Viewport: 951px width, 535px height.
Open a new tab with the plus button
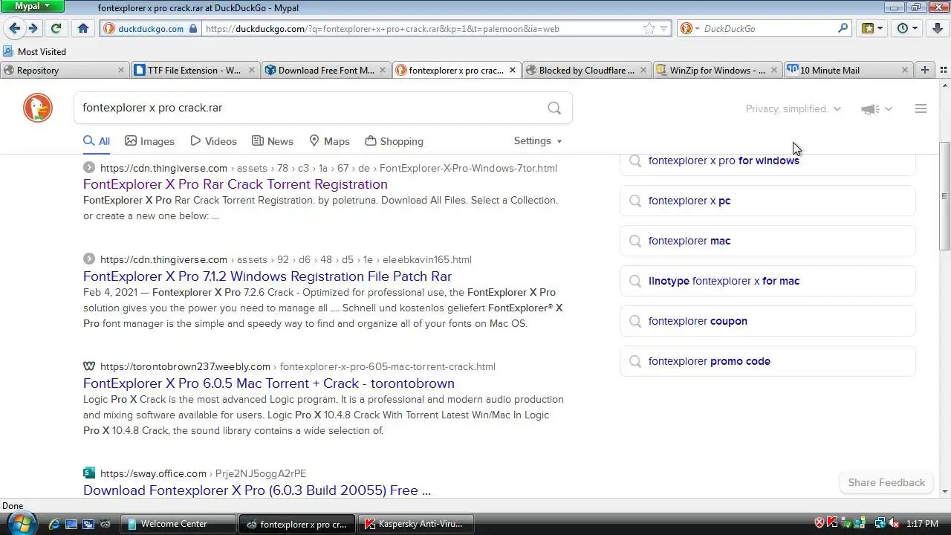(x=925, y=70)
